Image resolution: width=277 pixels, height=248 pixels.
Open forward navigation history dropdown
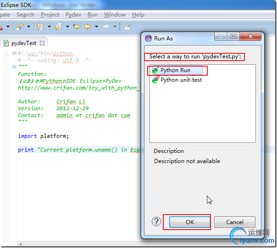[115, 27]
